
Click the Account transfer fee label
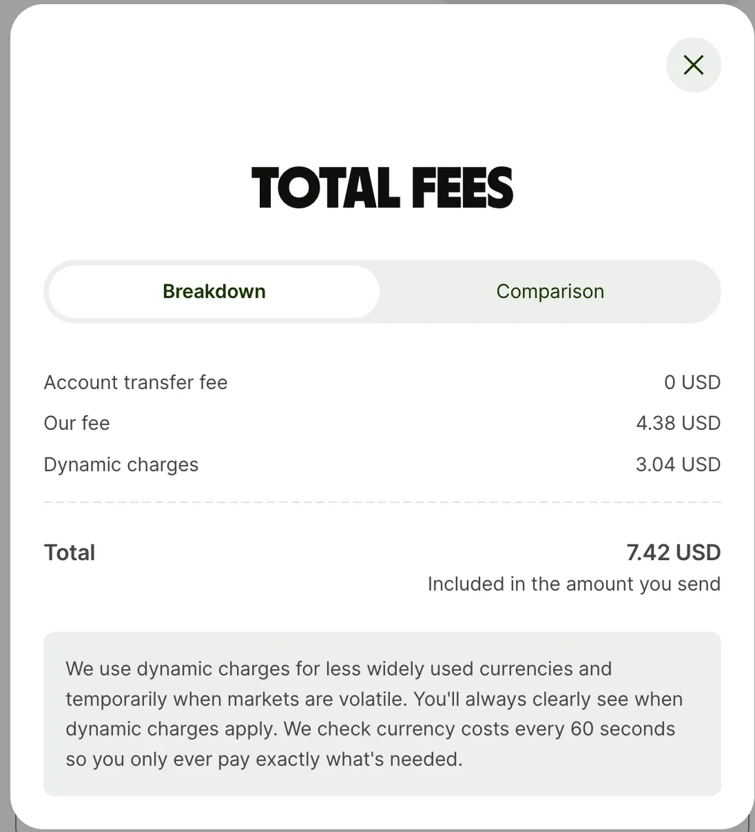coord(136,382)
